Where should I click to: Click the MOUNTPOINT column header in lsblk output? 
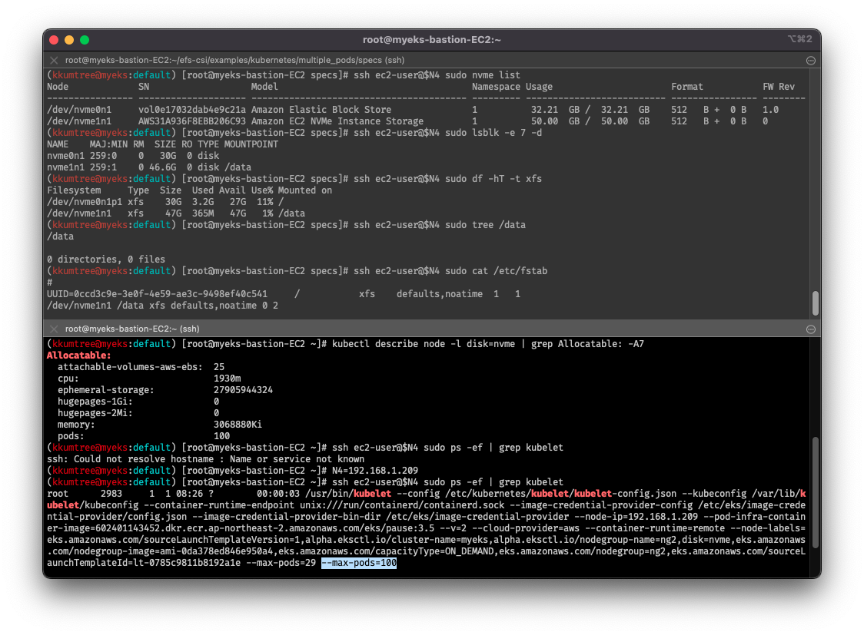coord(251,144)
